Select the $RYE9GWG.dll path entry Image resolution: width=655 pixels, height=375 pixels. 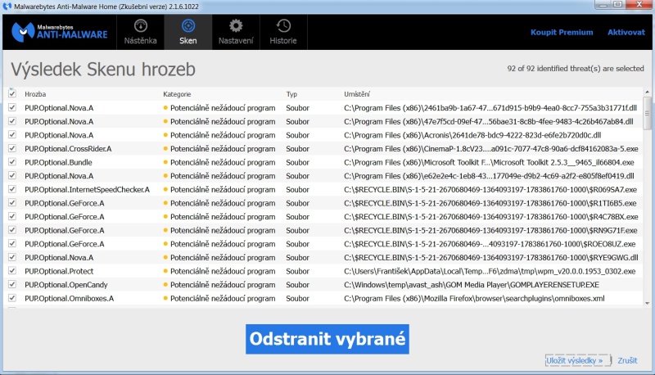click(x=490, y=258)
